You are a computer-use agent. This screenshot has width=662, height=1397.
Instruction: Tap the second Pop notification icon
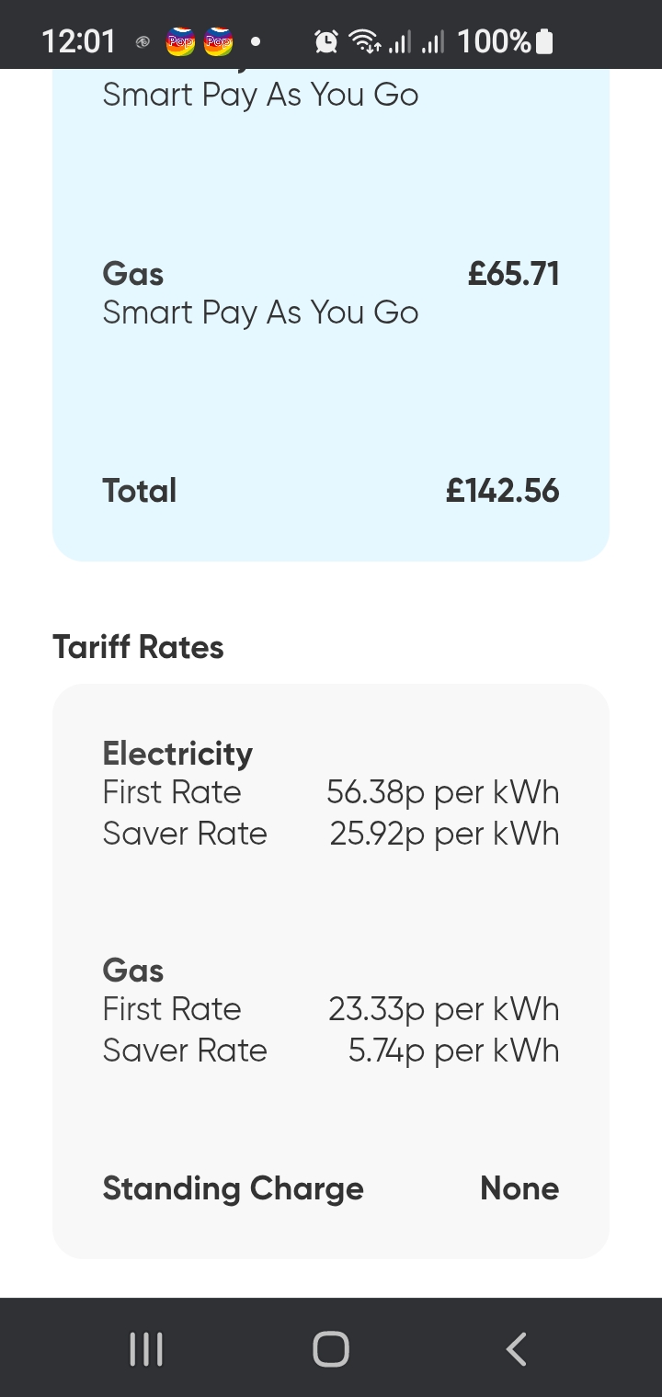tap(219, 41)
